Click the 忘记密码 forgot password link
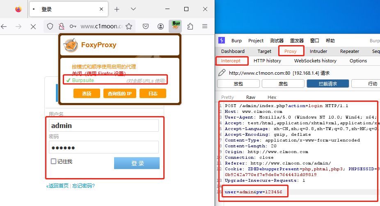The height and width of the screenshot is (206, 380). (83, 186)
